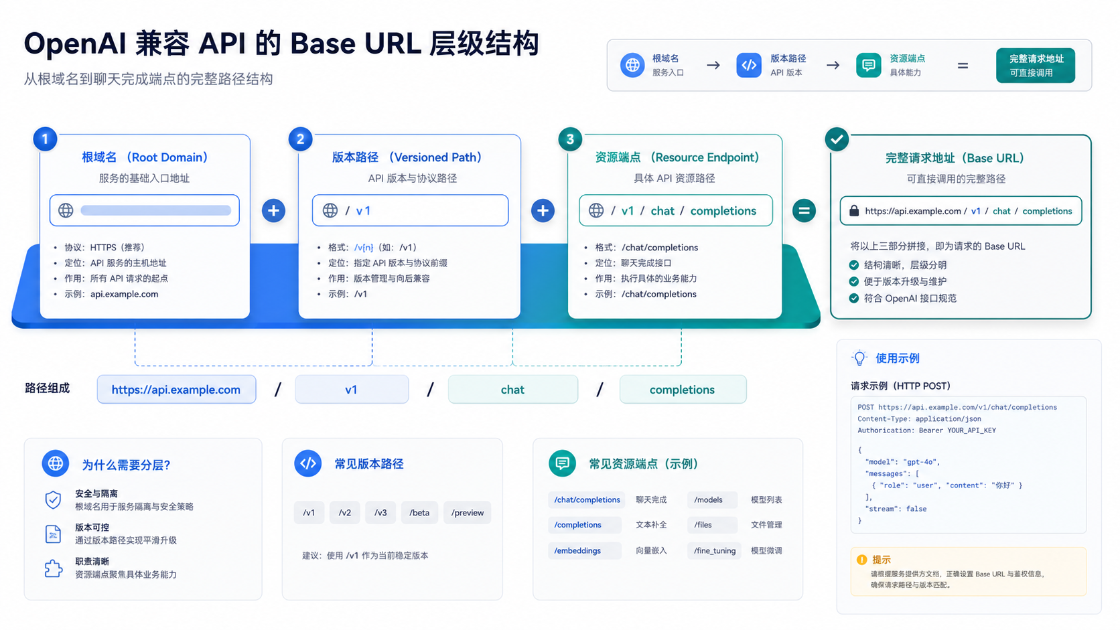Click the /fine_tuning endpoint chip
Viewport: 1120px width, 630px height.
click(714, 550)
